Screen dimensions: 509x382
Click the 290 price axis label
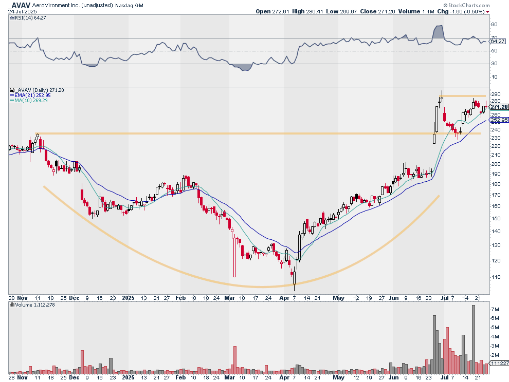click(496, 94)
